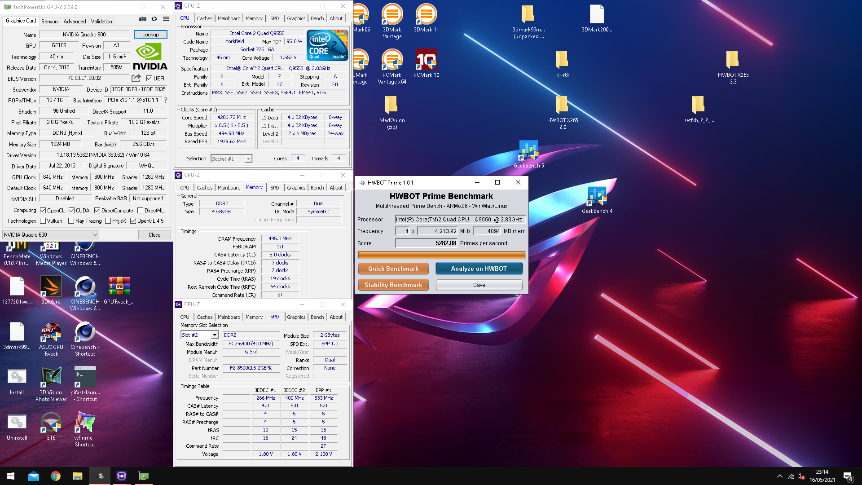Image resolution: width=862 pixels, height=485 pixels.
Task: Open the Slot #2 memory slot dropdown
Action: pos(199,335)
